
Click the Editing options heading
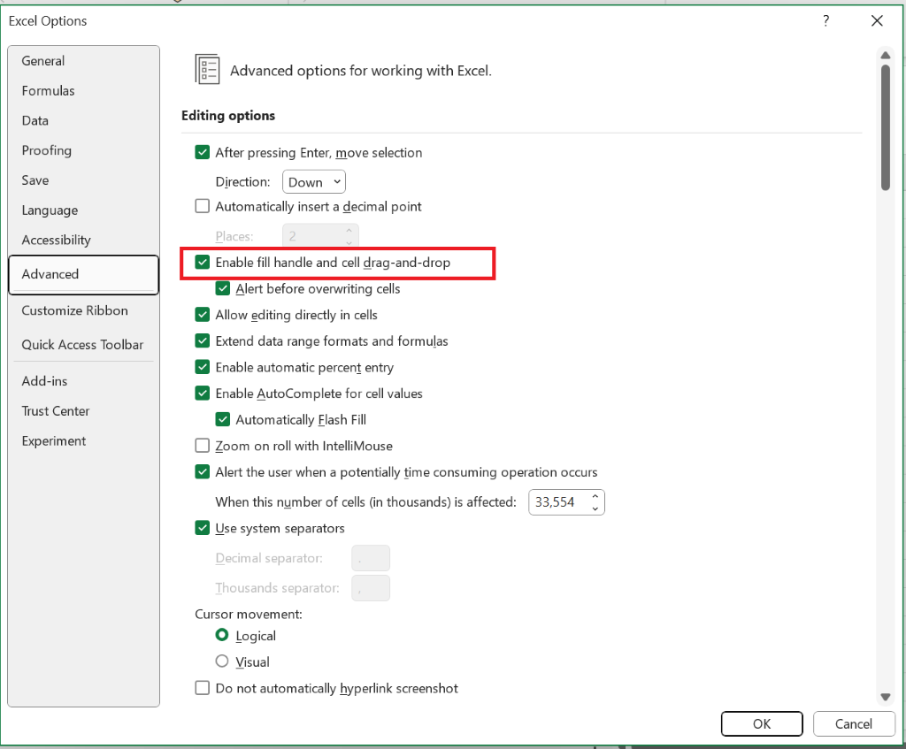coord(228,116)
